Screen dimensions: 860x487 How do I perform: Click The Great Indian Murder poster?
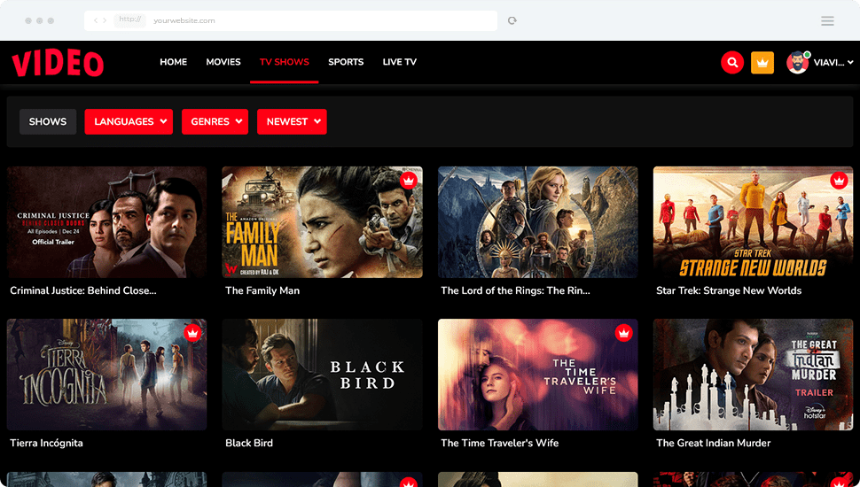(x=753, y=375)
